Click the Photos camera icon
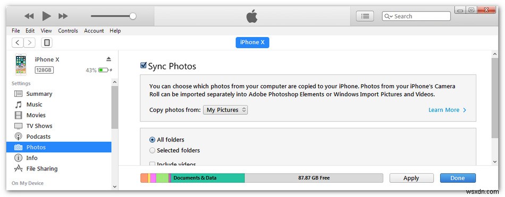Image resolution: width=505 pixels, height=197 pixels. coord(19,147)
